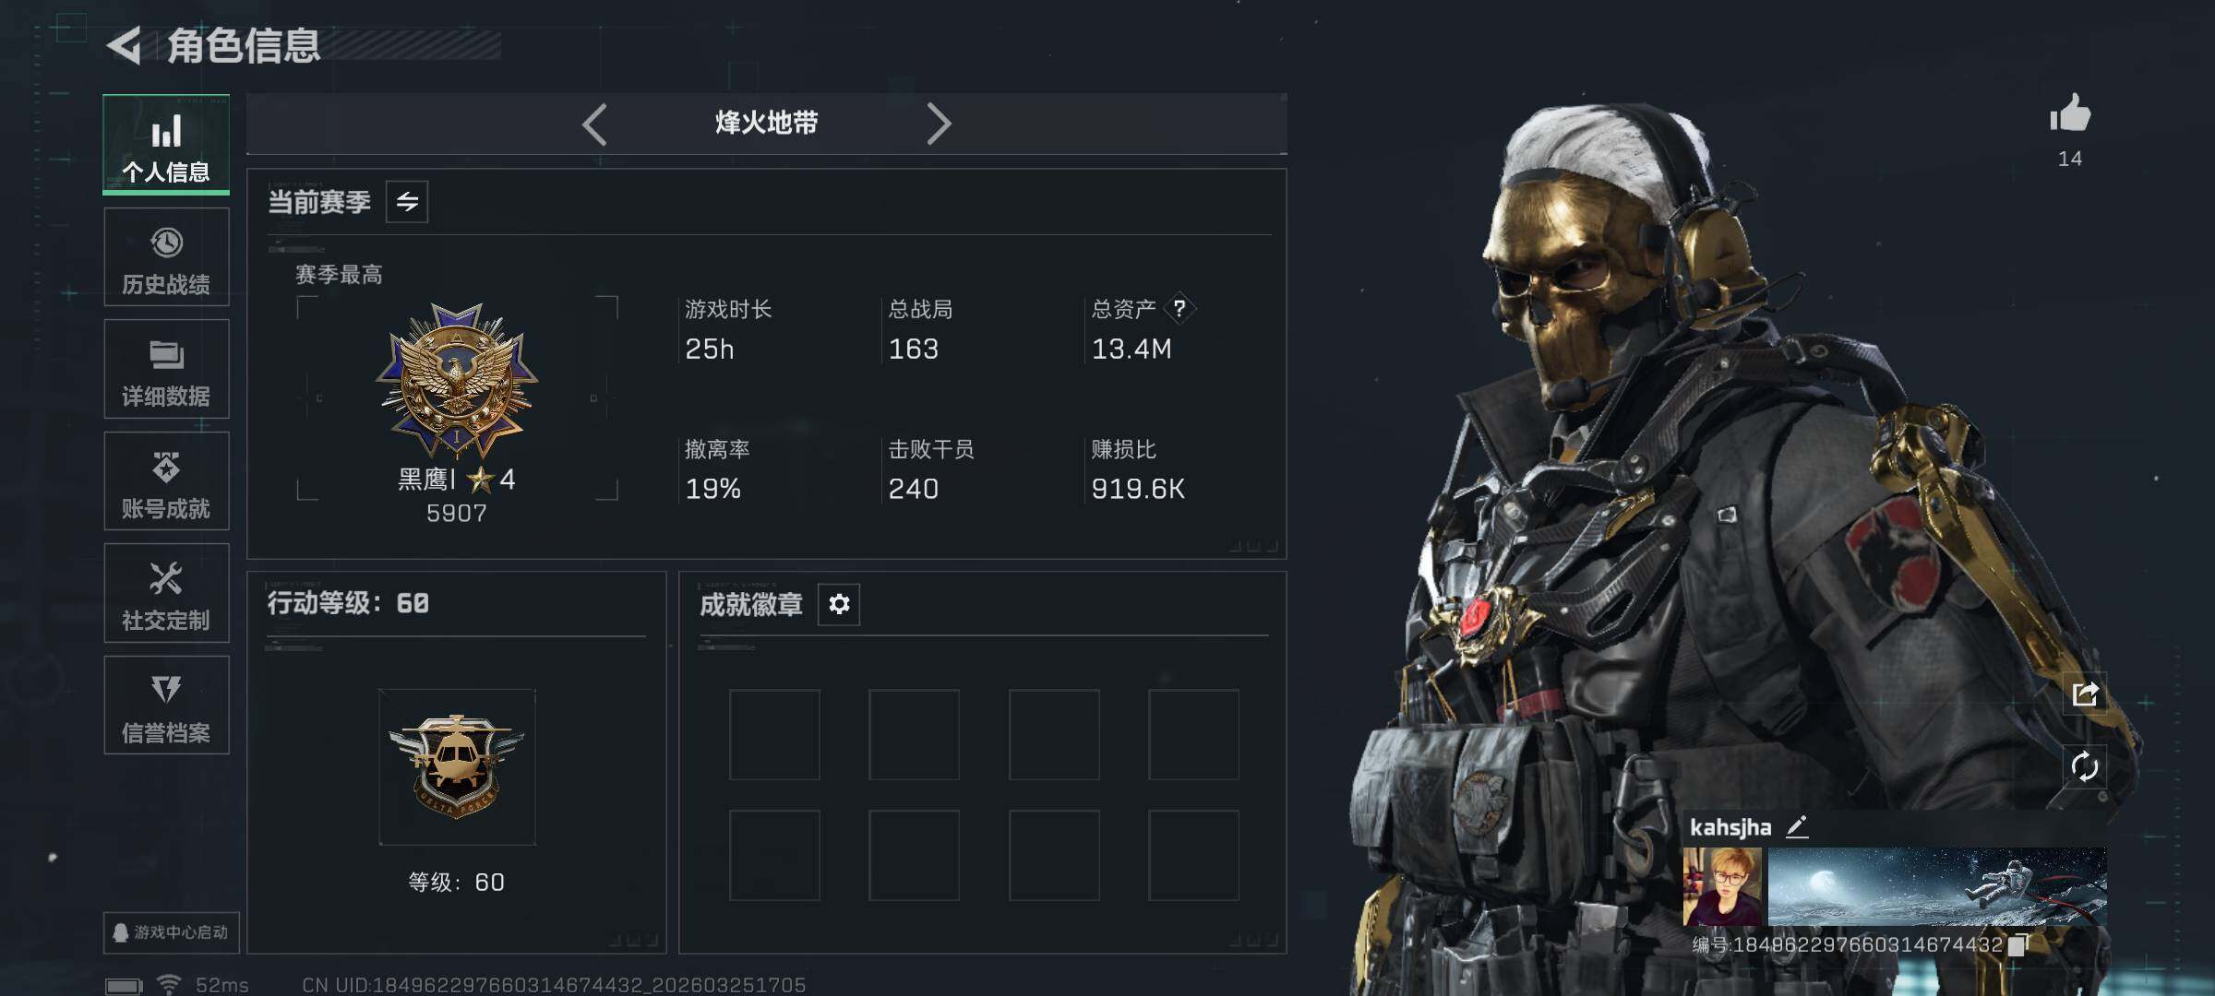
Task: Open 成就徽章 gear settings
Action: pyautogui.click(x=839, y=604)
